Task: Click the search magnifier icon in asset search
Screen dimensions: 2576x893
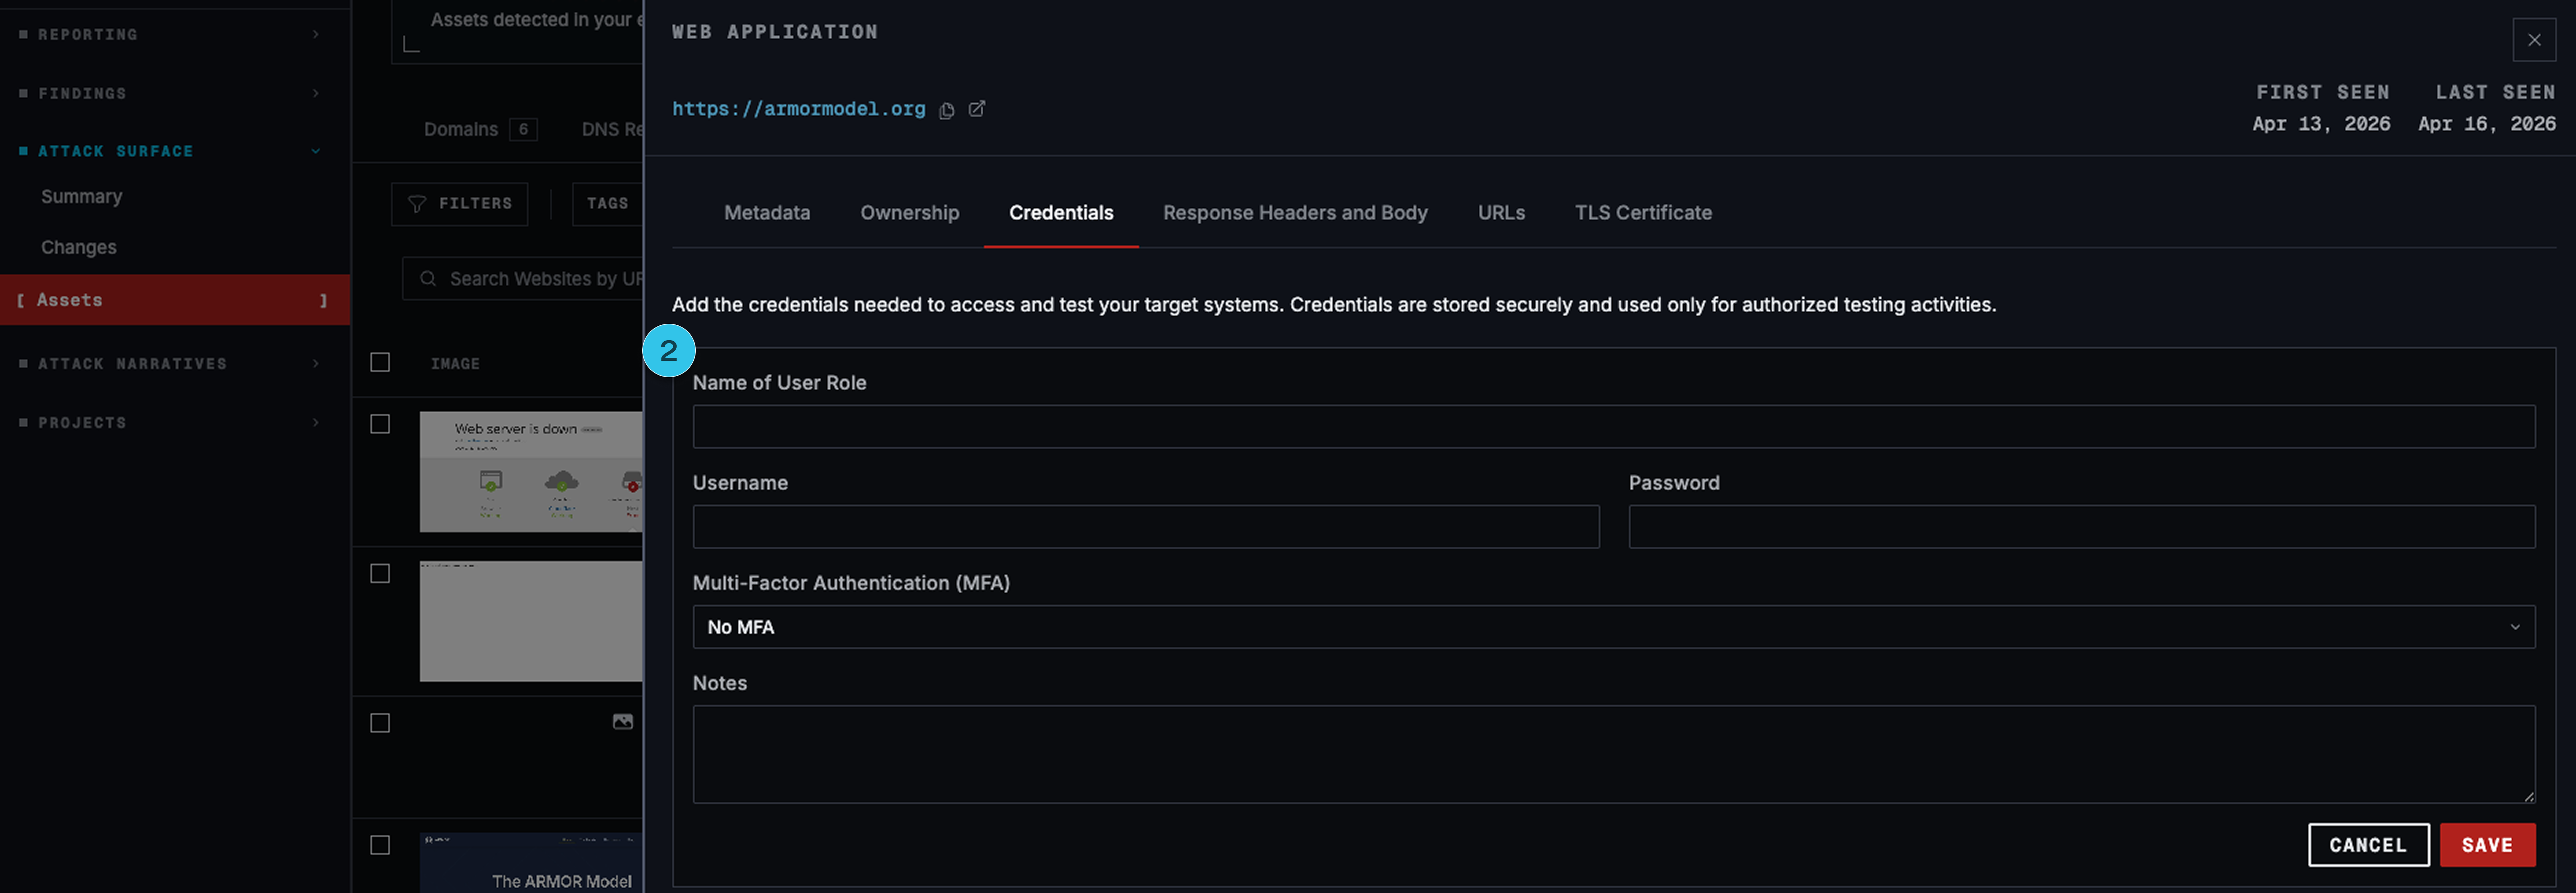Action: 428,279
